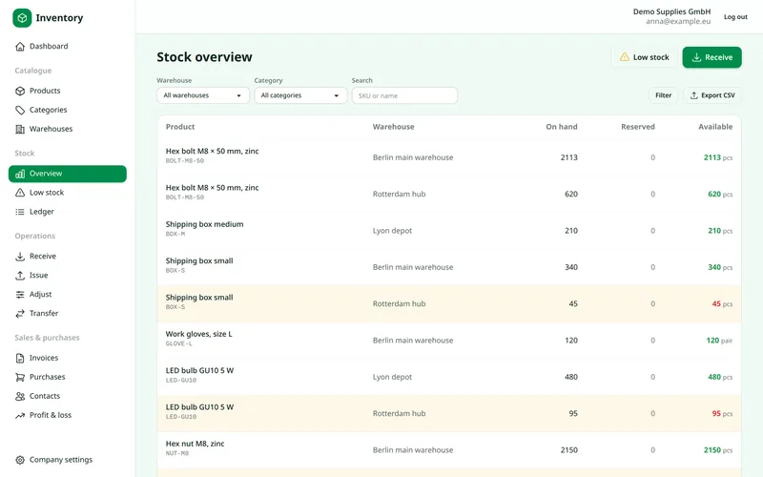Click the arrow of the Warehouse select
The height and width of the screenshot is (477, 763).
pyautogui.click(x=239, y=95)
